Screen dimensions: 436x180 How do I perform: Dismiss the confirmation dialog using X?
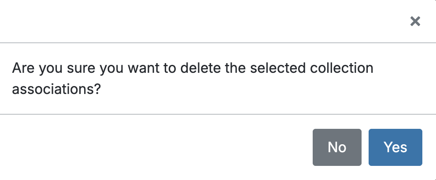click(415, 21)
